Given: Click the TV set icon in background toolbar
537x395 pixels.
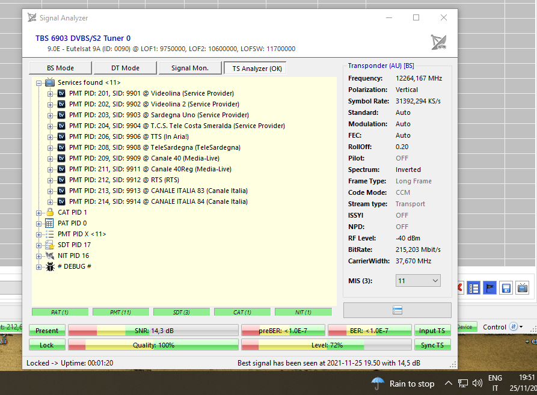Looking at the screenshot, I should pyautogui.click(x=523, y=288).
